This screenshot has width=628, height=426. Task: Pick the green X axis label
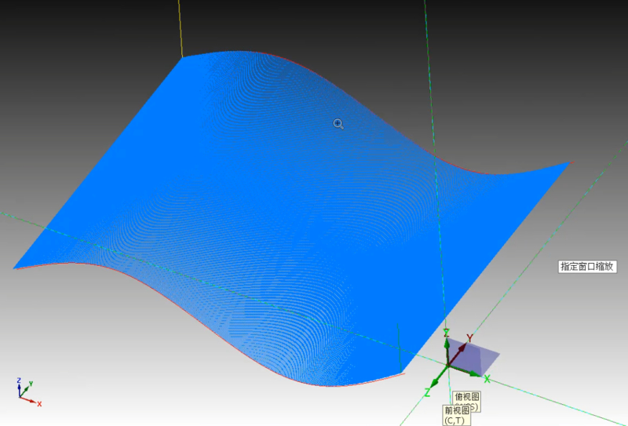pyautogui.click(x=487, y=379)
